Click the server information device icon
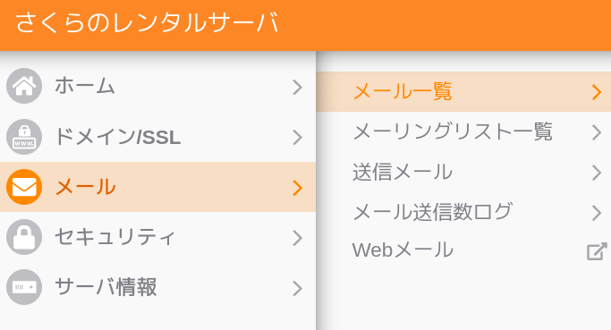This screenshot has height=330, width=611. tap(24, 287)
